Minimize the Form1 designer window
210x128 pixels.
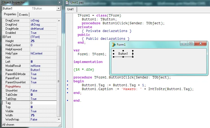point(184,44)
